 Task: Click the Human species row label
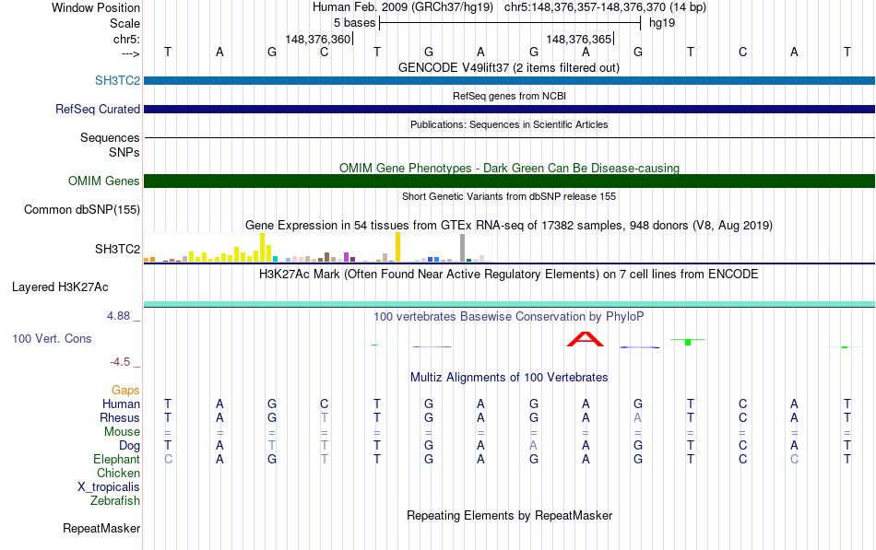[x=121, y=404]
